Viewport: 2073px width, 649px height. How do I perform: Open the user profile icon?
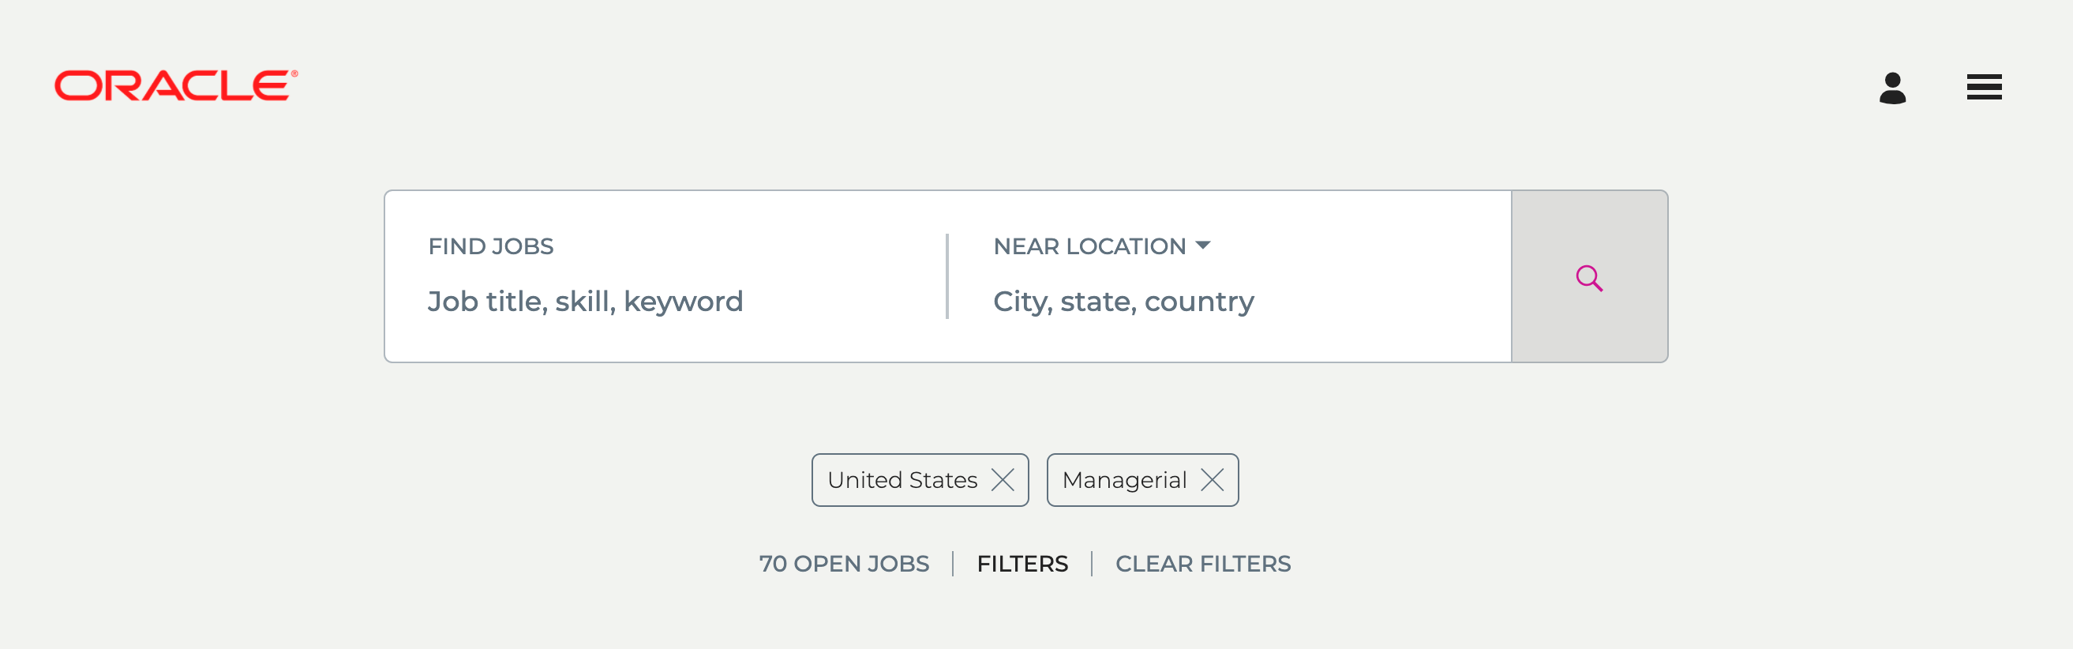(x=1892, y=88)
